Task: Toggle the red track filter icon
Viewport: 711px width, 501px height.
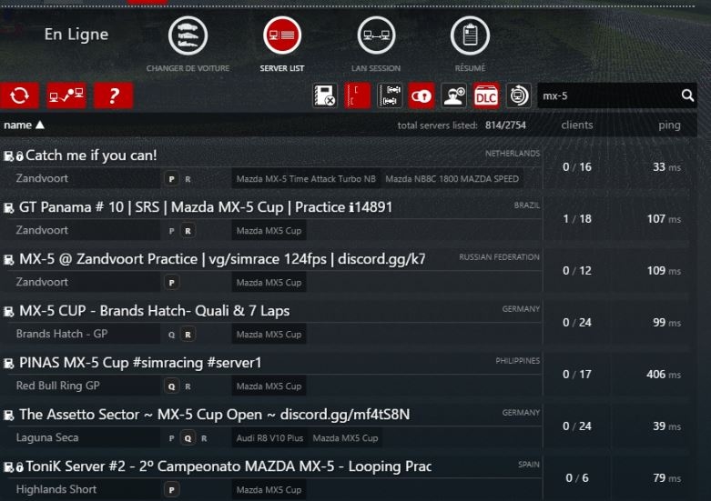Action: (357, 95)
